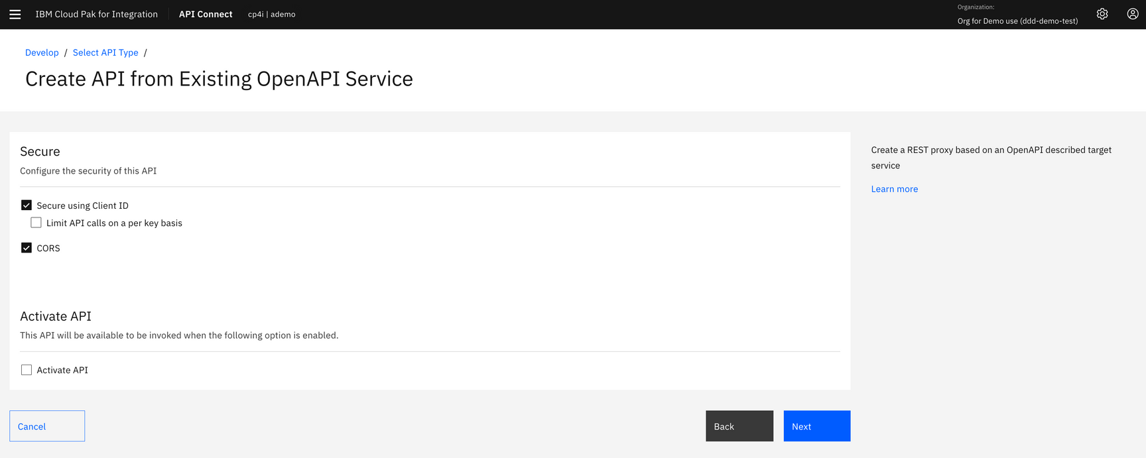Screen dimensions: 1146x458
Task: Open the cp4i ademo context selector
Action: 271,14
